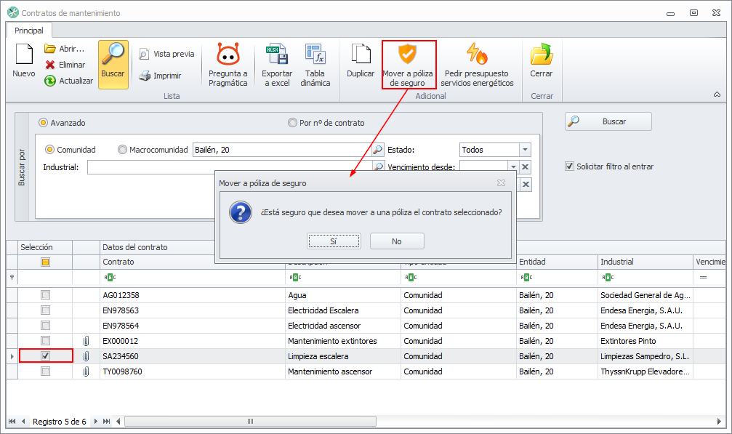Screen dimensions: 732x434
Task: Choose the Macrocomunidad radio button
Action: click(x=122, y=150)
